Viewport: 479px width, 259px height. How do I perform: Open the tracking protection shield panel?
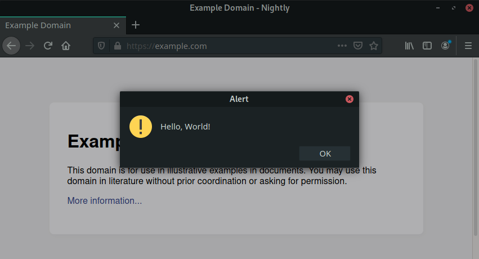[x=102, y=46]
